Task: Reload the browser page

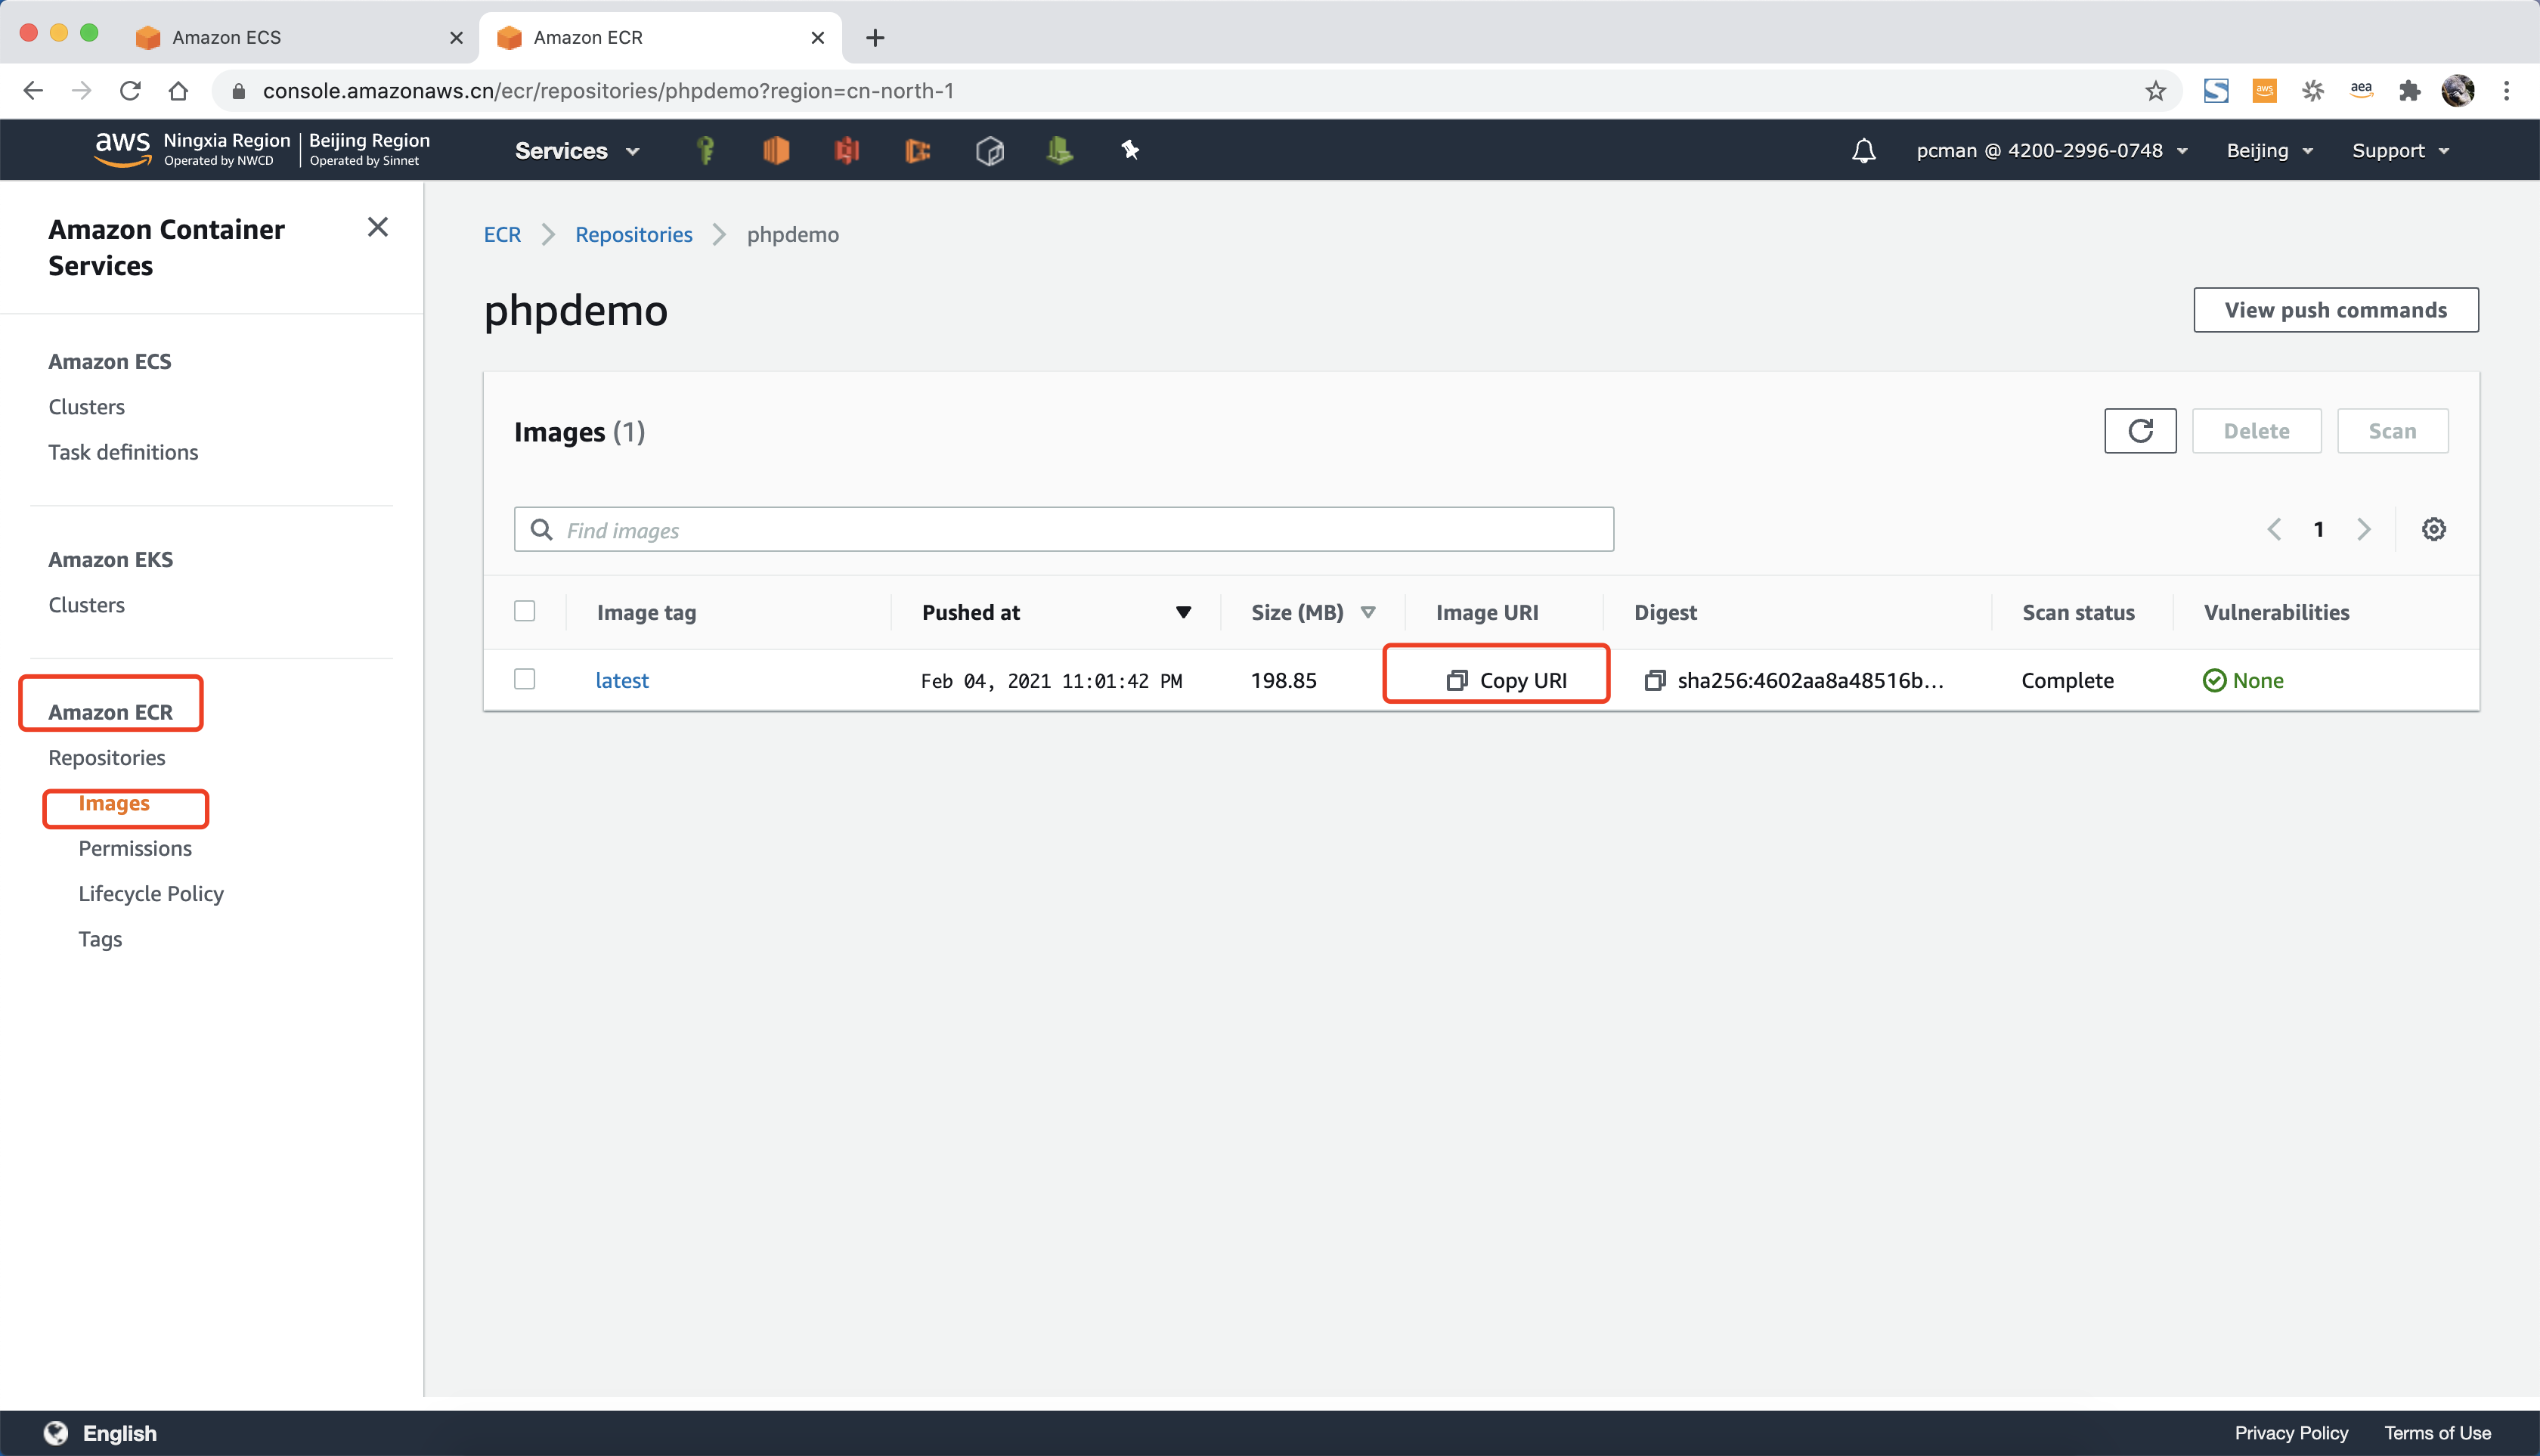Action: click(x=130, y=91)
